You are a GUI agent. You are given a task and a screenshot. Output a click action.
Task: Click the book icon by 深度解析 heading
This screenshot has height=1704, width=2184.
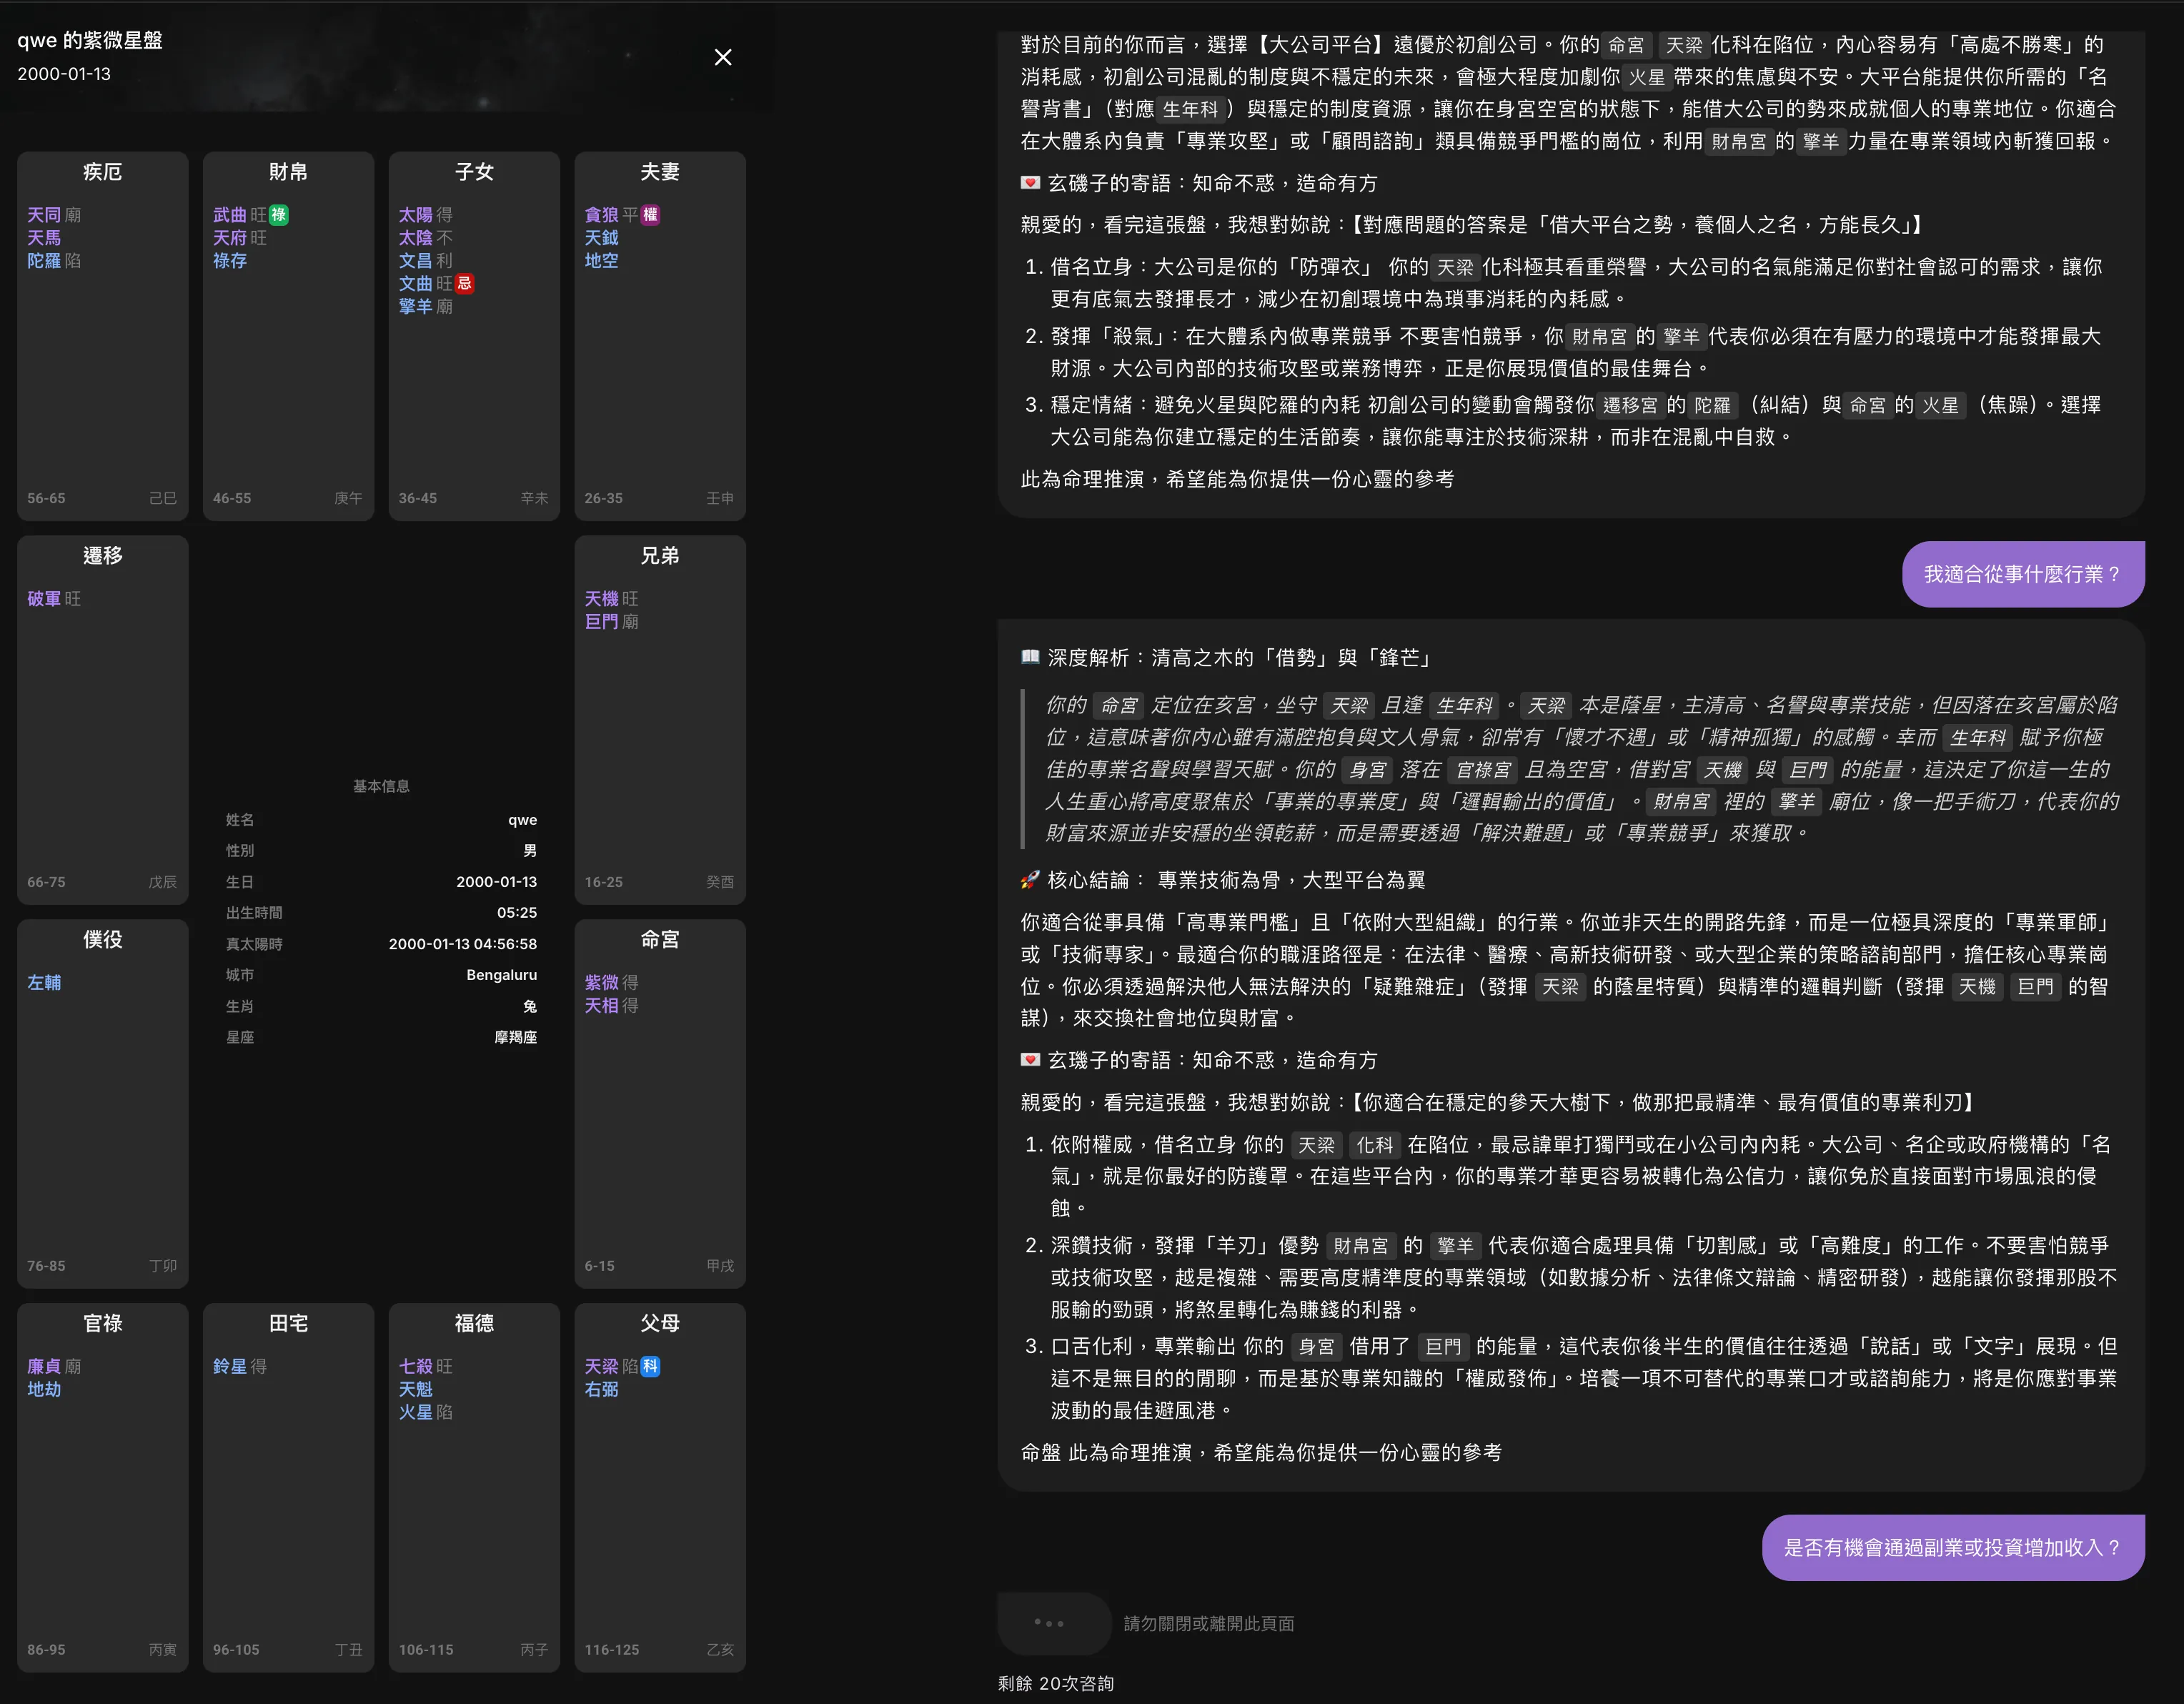(1030, 657)
